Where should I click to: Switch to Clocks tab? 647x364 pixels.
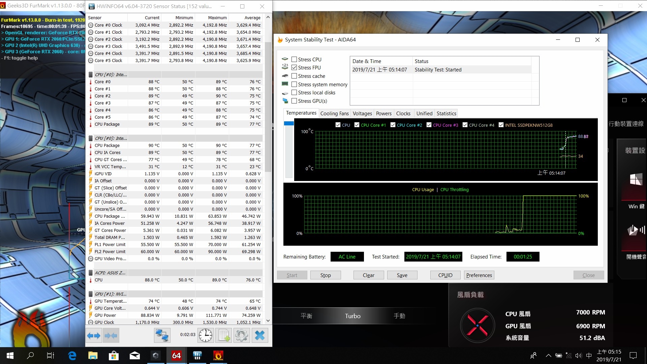pyautogui.click(x=403, y=114)
